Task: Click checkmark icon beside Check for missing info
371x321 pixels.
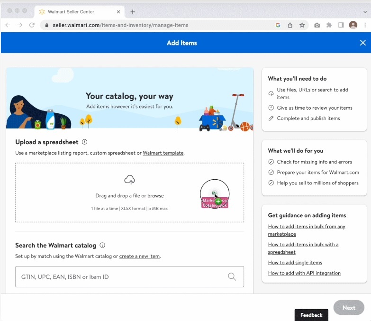Action: (271, 162)
